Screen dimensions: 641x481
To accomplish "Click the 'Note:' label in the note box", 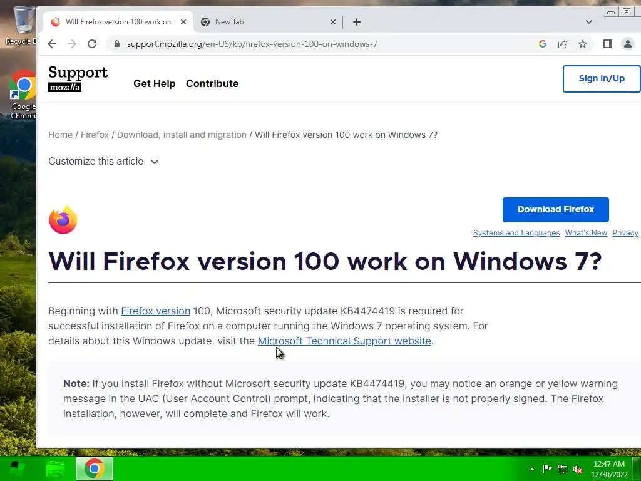I will click(76, 383).
